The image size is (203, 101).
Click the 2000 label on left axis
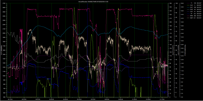tap(4, 33)
